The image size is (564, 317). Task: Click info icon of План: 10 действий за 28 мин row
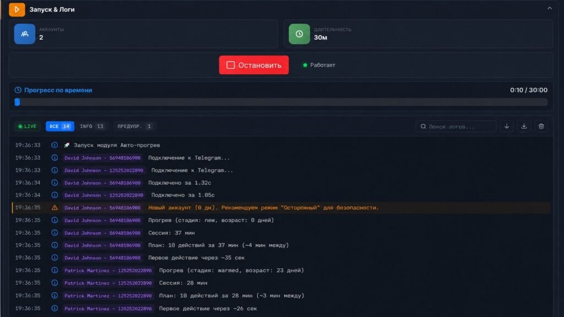point(55,296)
